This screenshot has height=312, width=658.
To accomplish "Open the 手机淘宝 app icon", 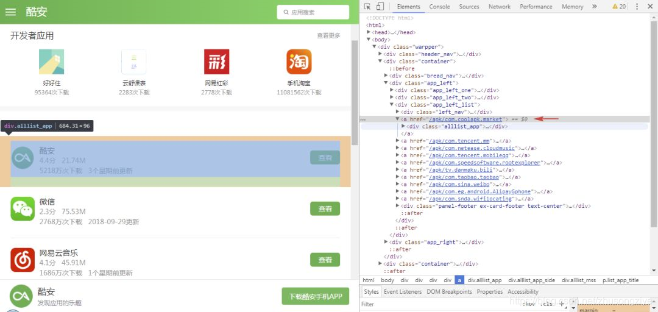I will (x=299, y=62).
